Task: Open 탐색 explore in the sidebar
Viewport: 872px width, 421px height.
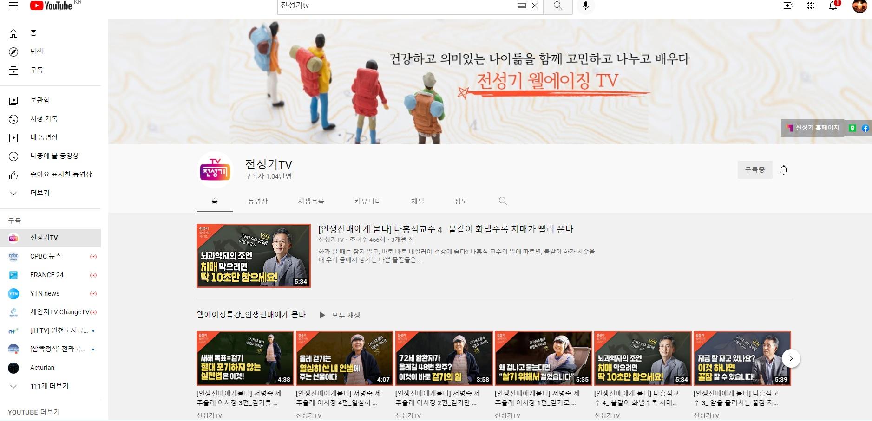Action: point(50,52)
